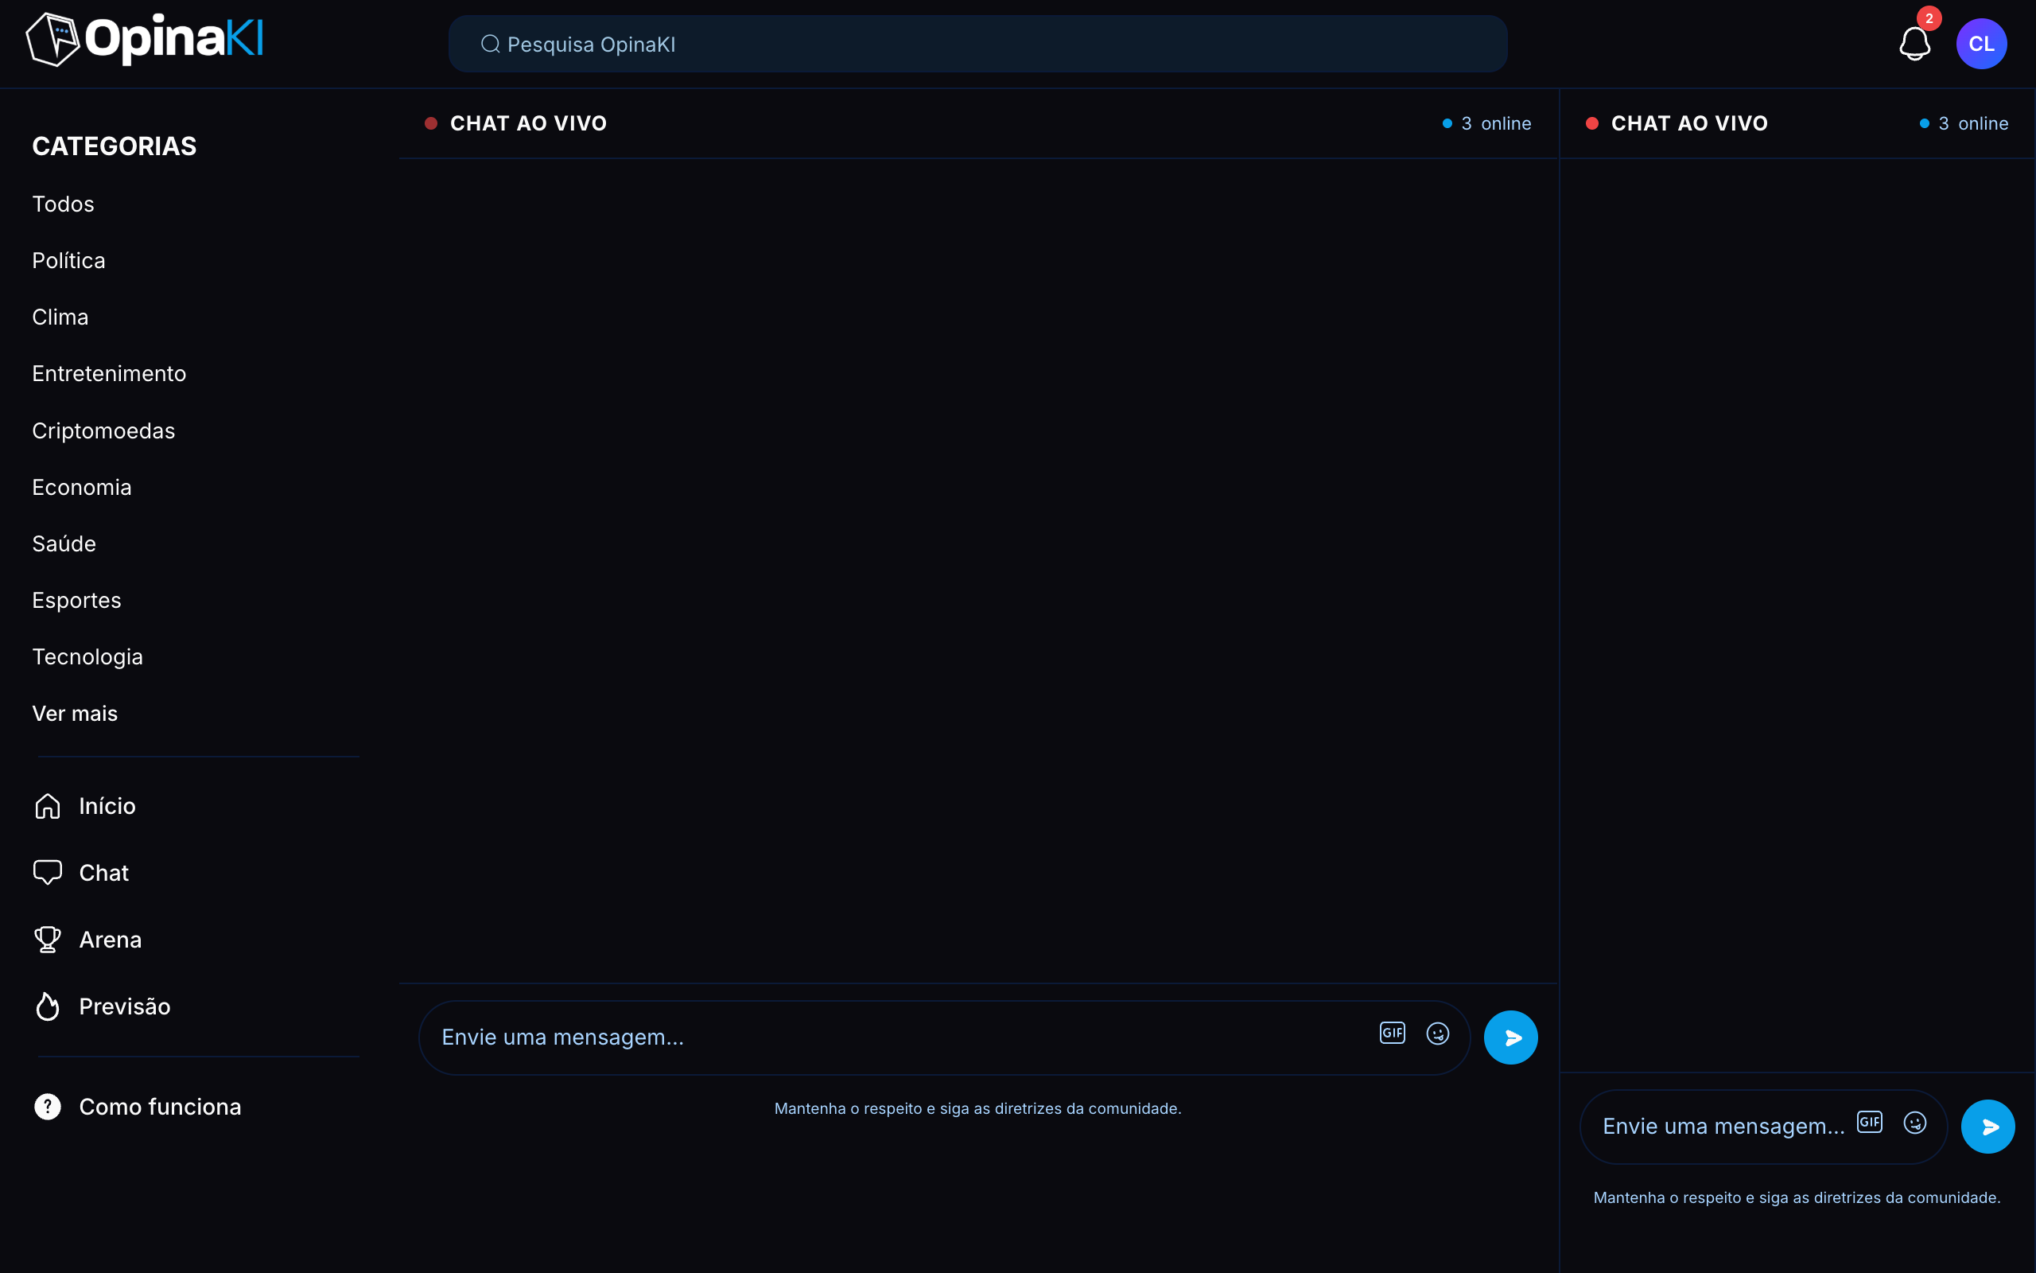Send message in side chat panel
The height and width of the screenshot is (1273, 2036).
[x=1987, y=1127]
